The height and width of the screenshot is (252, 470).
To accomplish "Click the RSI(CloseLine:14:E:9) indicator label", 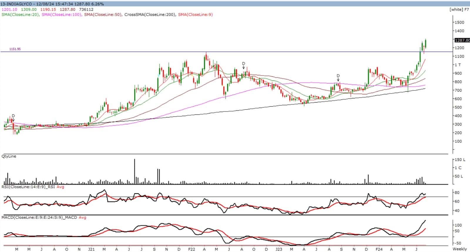I will coord(28,187).
